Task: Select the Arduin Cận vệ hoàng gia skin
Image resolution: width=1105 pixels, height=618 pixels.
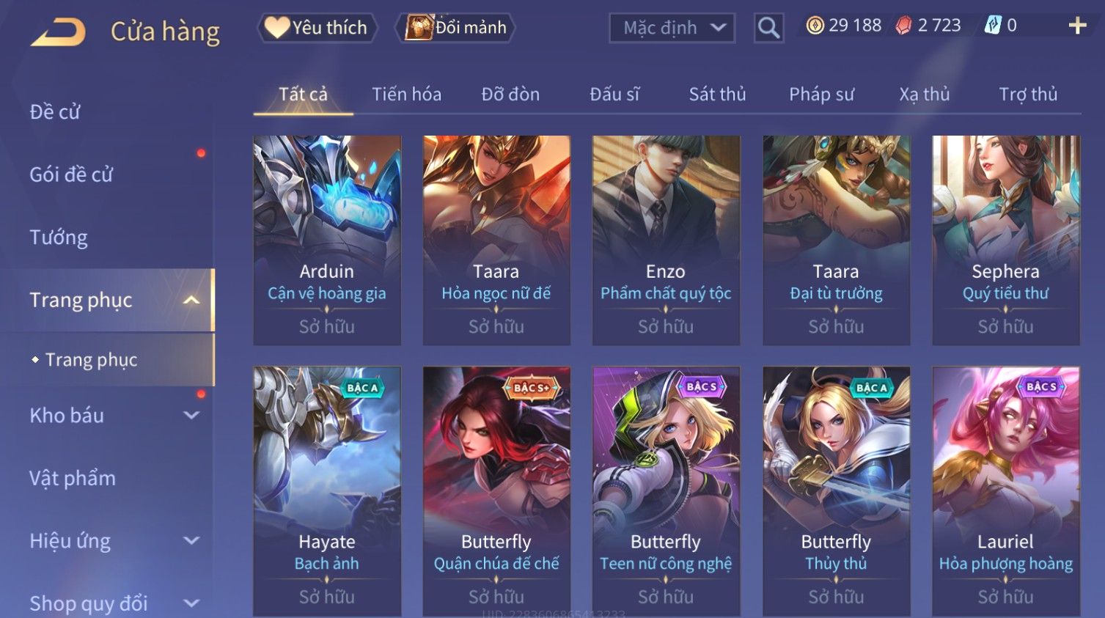Action: tap(327, 240)
